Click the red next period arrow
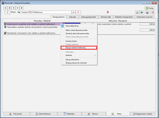159x118 pixels. pyautogui.click(x=78, y=12)
